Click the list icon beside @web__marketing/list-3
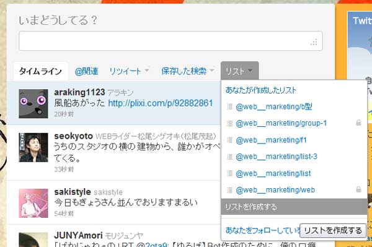The width and height of the screenshot is (372, 247). coord(229,157)
